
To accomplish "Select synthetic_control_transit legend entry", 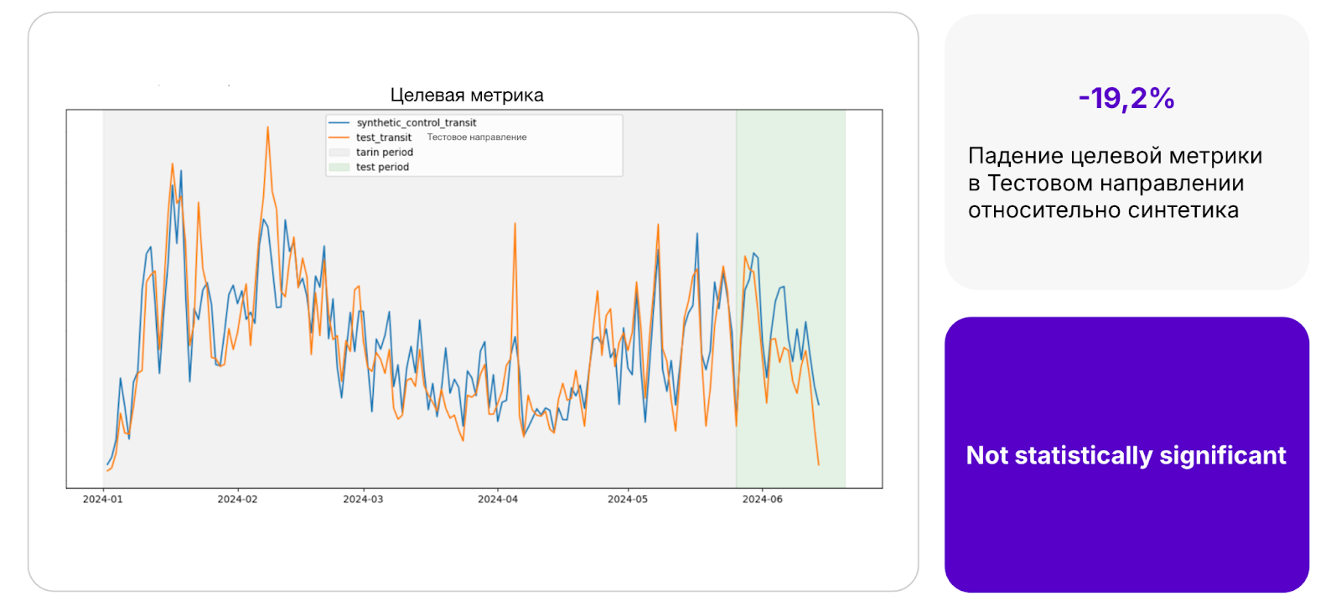I will [416, 122].
